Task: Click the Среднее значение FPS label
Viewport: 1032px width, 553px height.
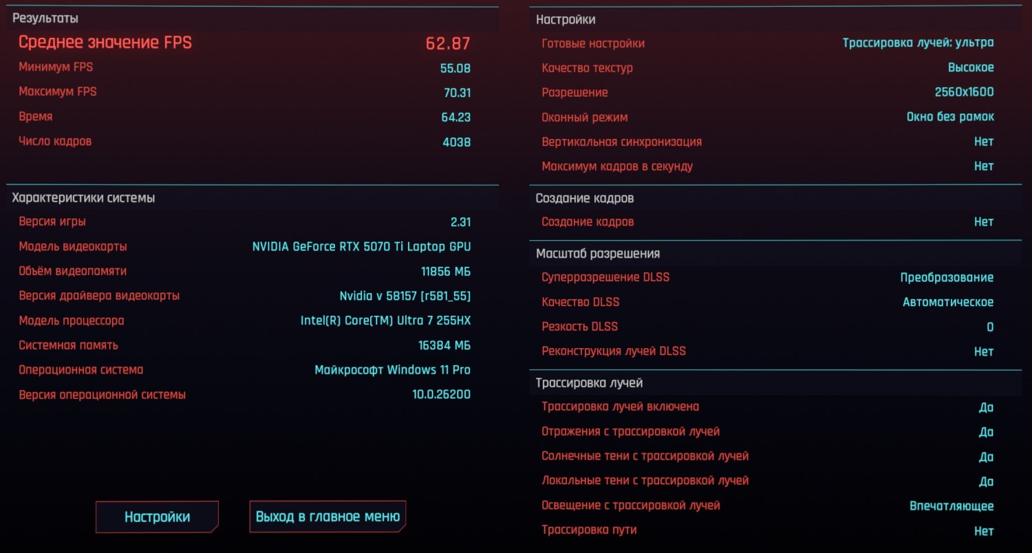Action: tap(105, 43)
